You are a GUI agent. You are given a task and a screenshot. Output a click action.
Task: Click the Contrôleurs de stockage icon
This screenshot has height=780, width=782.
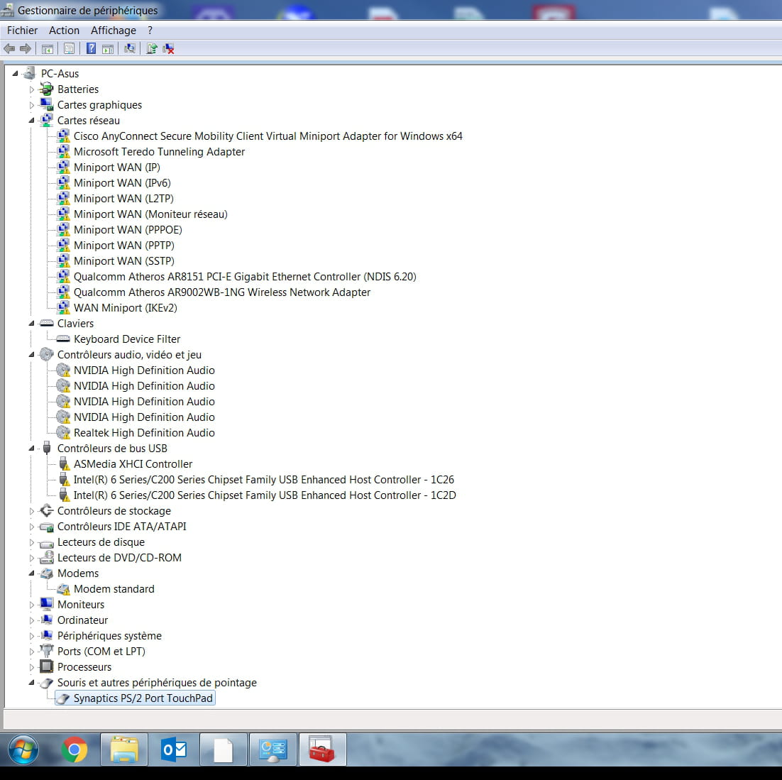(46, 511)
